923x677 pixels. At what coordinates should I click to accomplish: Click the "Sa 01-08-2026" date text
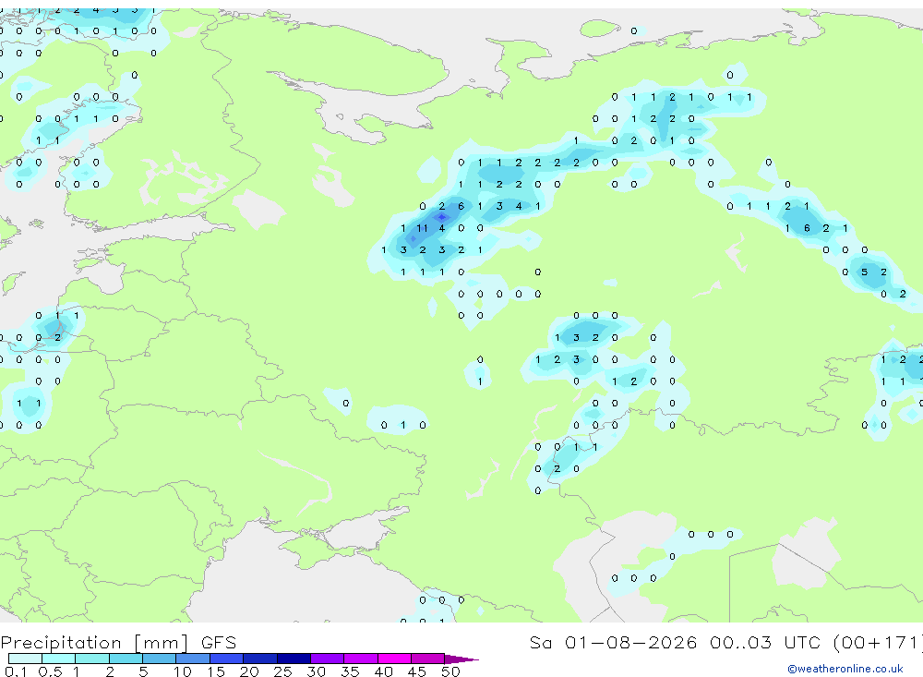(614, 642)
